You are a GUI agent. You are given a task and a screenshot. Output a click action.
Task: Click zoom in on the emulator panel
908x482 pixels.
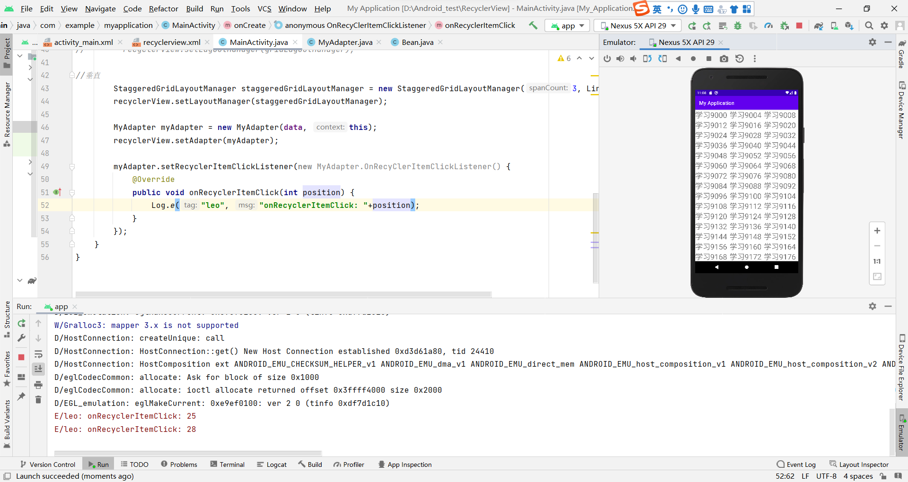(x=877, y=231)
